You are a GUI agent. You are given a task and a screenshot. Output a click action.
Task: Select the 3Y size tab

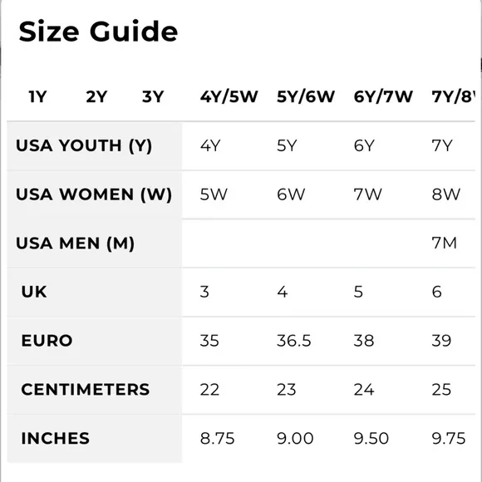pyautogui.click(x=153, y=97)
